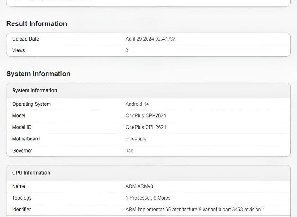
Task: Select OnePlus CPH2621 value in Model ID row
Action: tap(146, 127)
